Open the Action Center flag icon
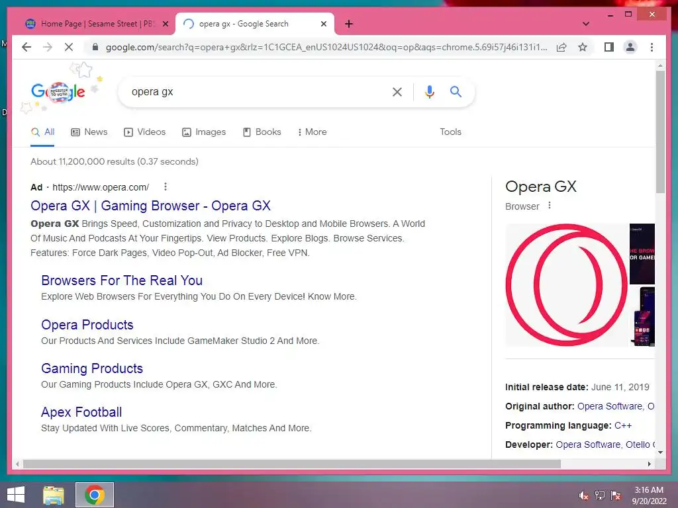This screenshot has width=678, height=508. (x=616, y=495)
